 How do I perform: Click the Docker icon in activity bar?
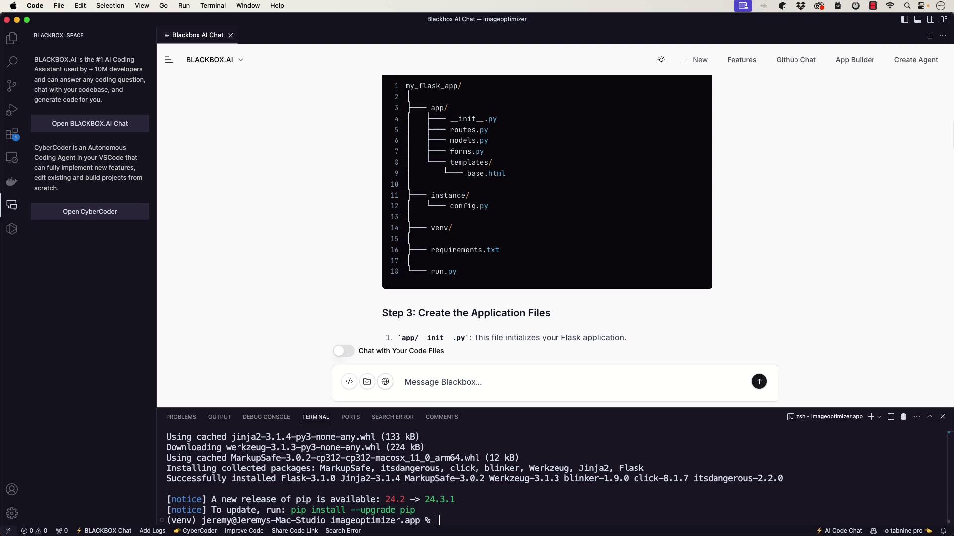tap(12, 181)
